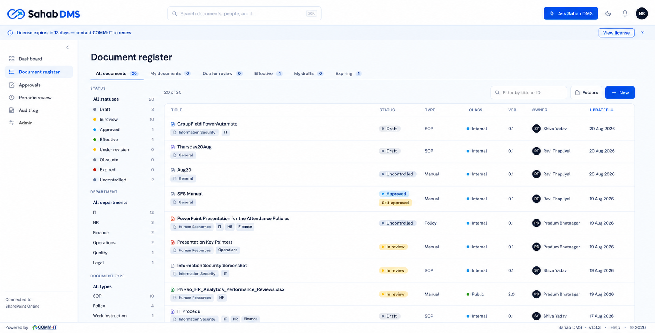This screenshot has height=333, width=655.
Task: Open Audit log page
Action: 39,110
